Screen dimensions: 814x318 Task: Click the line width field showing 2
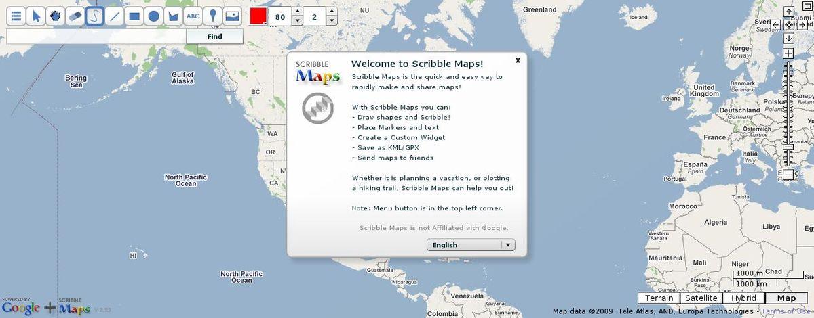(x=315, y=16)
